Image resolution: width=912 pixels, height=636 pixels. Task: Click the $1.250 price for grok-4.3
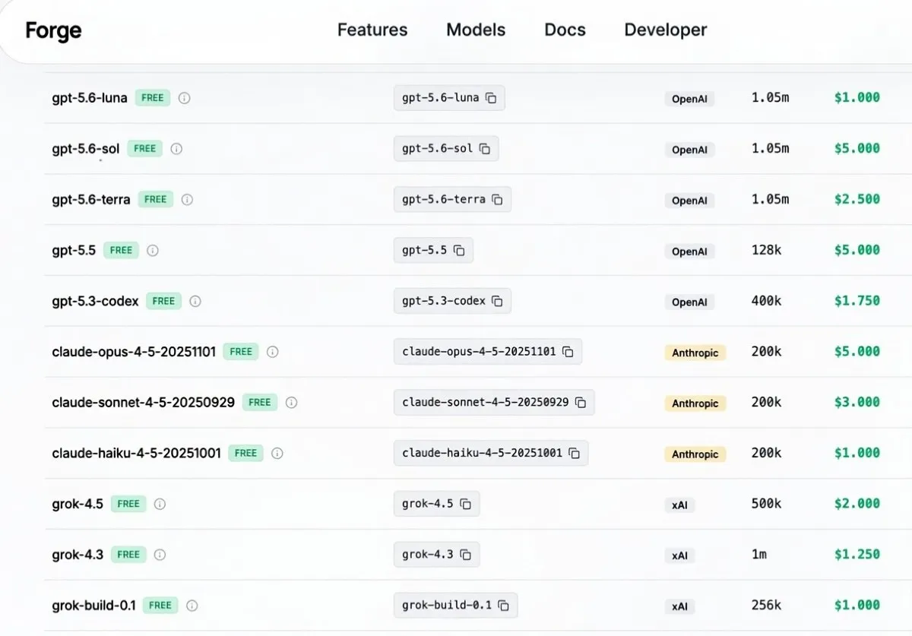[857, 555]
